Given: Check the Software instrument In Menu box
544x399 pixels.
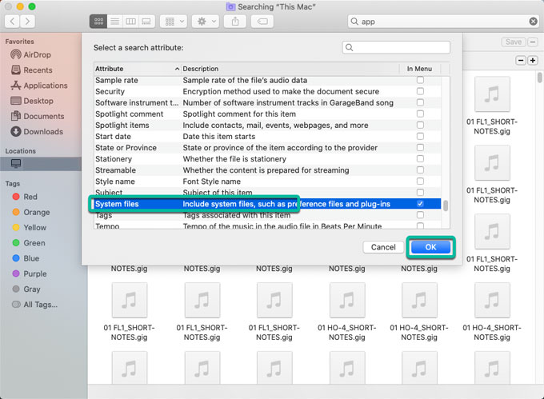Looking at the screenshot, I should coord(420,102).
